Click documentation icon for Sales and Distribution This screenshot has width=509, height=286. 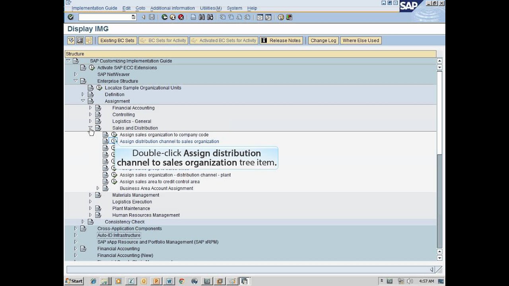[x=98, y=128]
